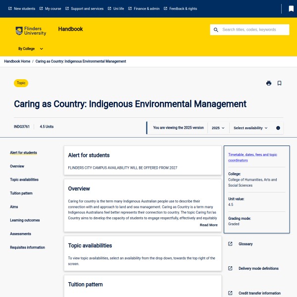The image size is (297, 297).
Task: Click the print icon
Action: click(269, 83)
